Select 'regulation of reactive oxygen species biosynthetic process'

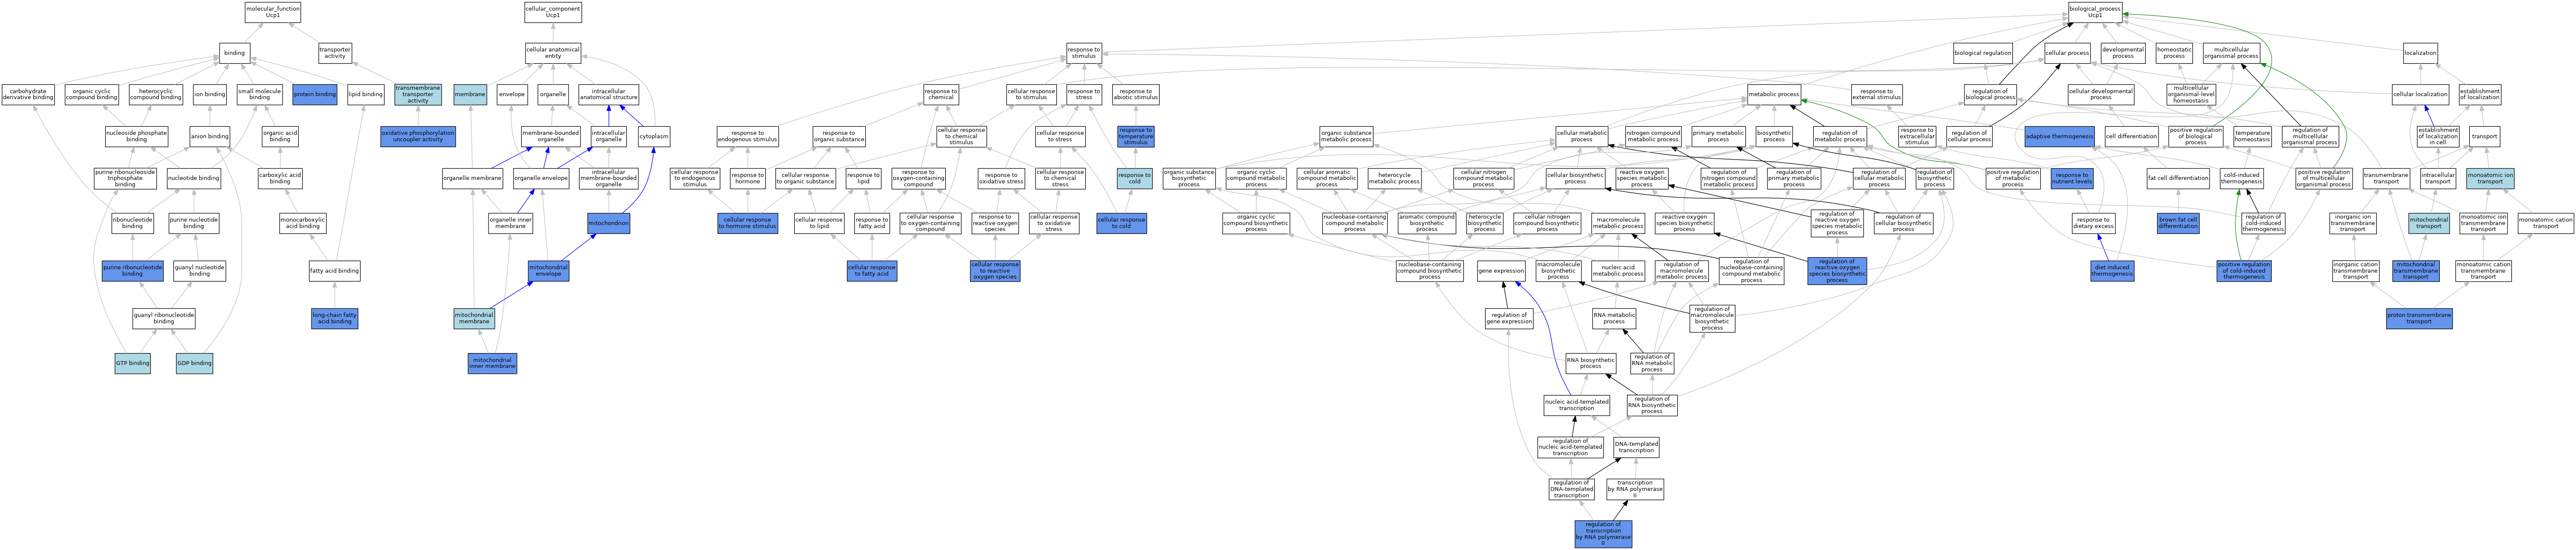[x=1837, y=271]
